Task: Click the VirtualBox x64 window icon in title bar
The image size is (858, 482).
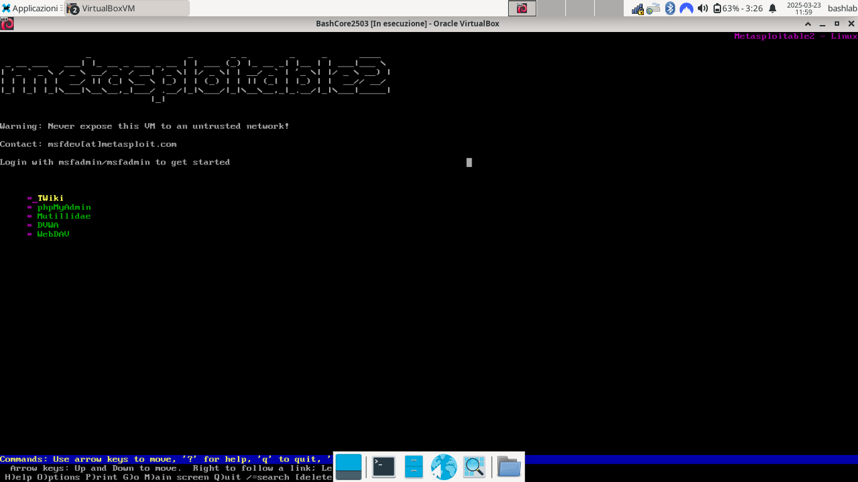Action: click(x=7, y=24)
